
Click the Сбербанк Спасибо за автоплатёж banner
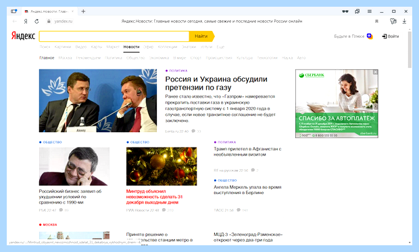pos(337,104)
